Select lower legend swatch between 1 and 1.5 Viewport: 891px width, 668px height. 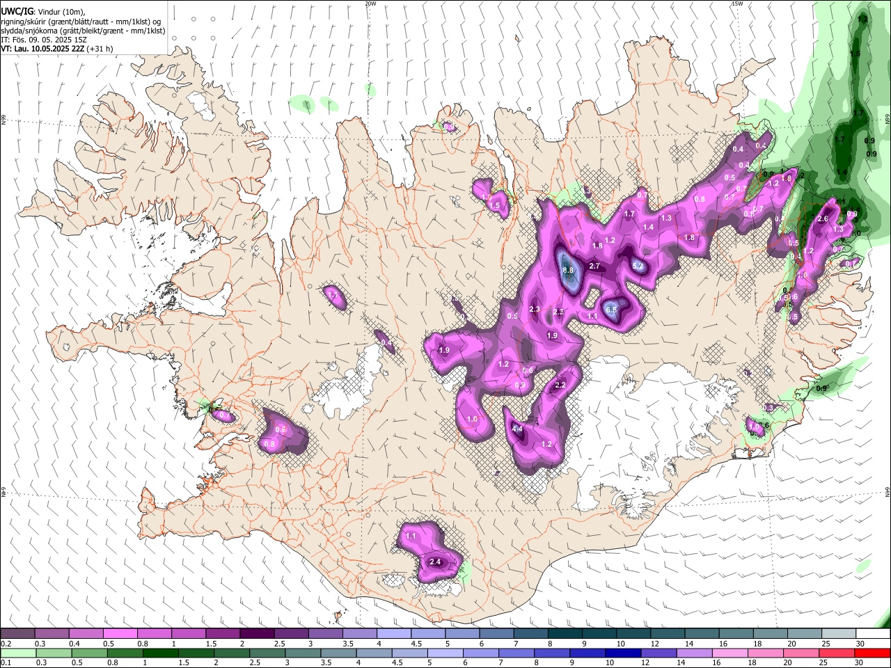[x=160, y=653]
